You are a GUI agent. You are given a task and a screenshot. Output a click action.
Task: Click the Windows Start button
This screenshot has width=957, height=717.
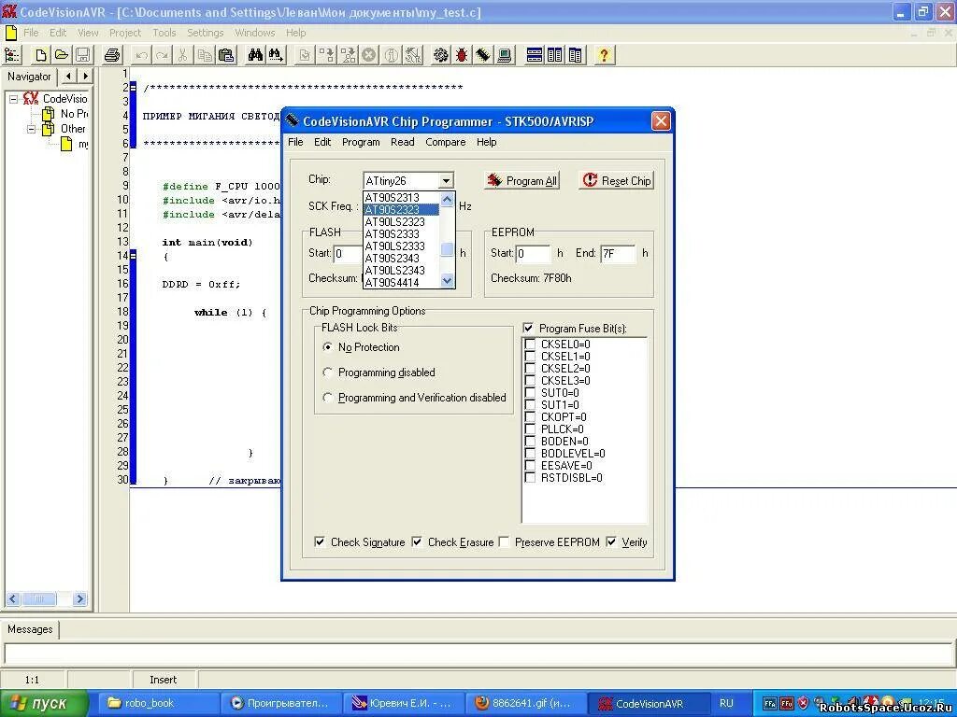44,704
